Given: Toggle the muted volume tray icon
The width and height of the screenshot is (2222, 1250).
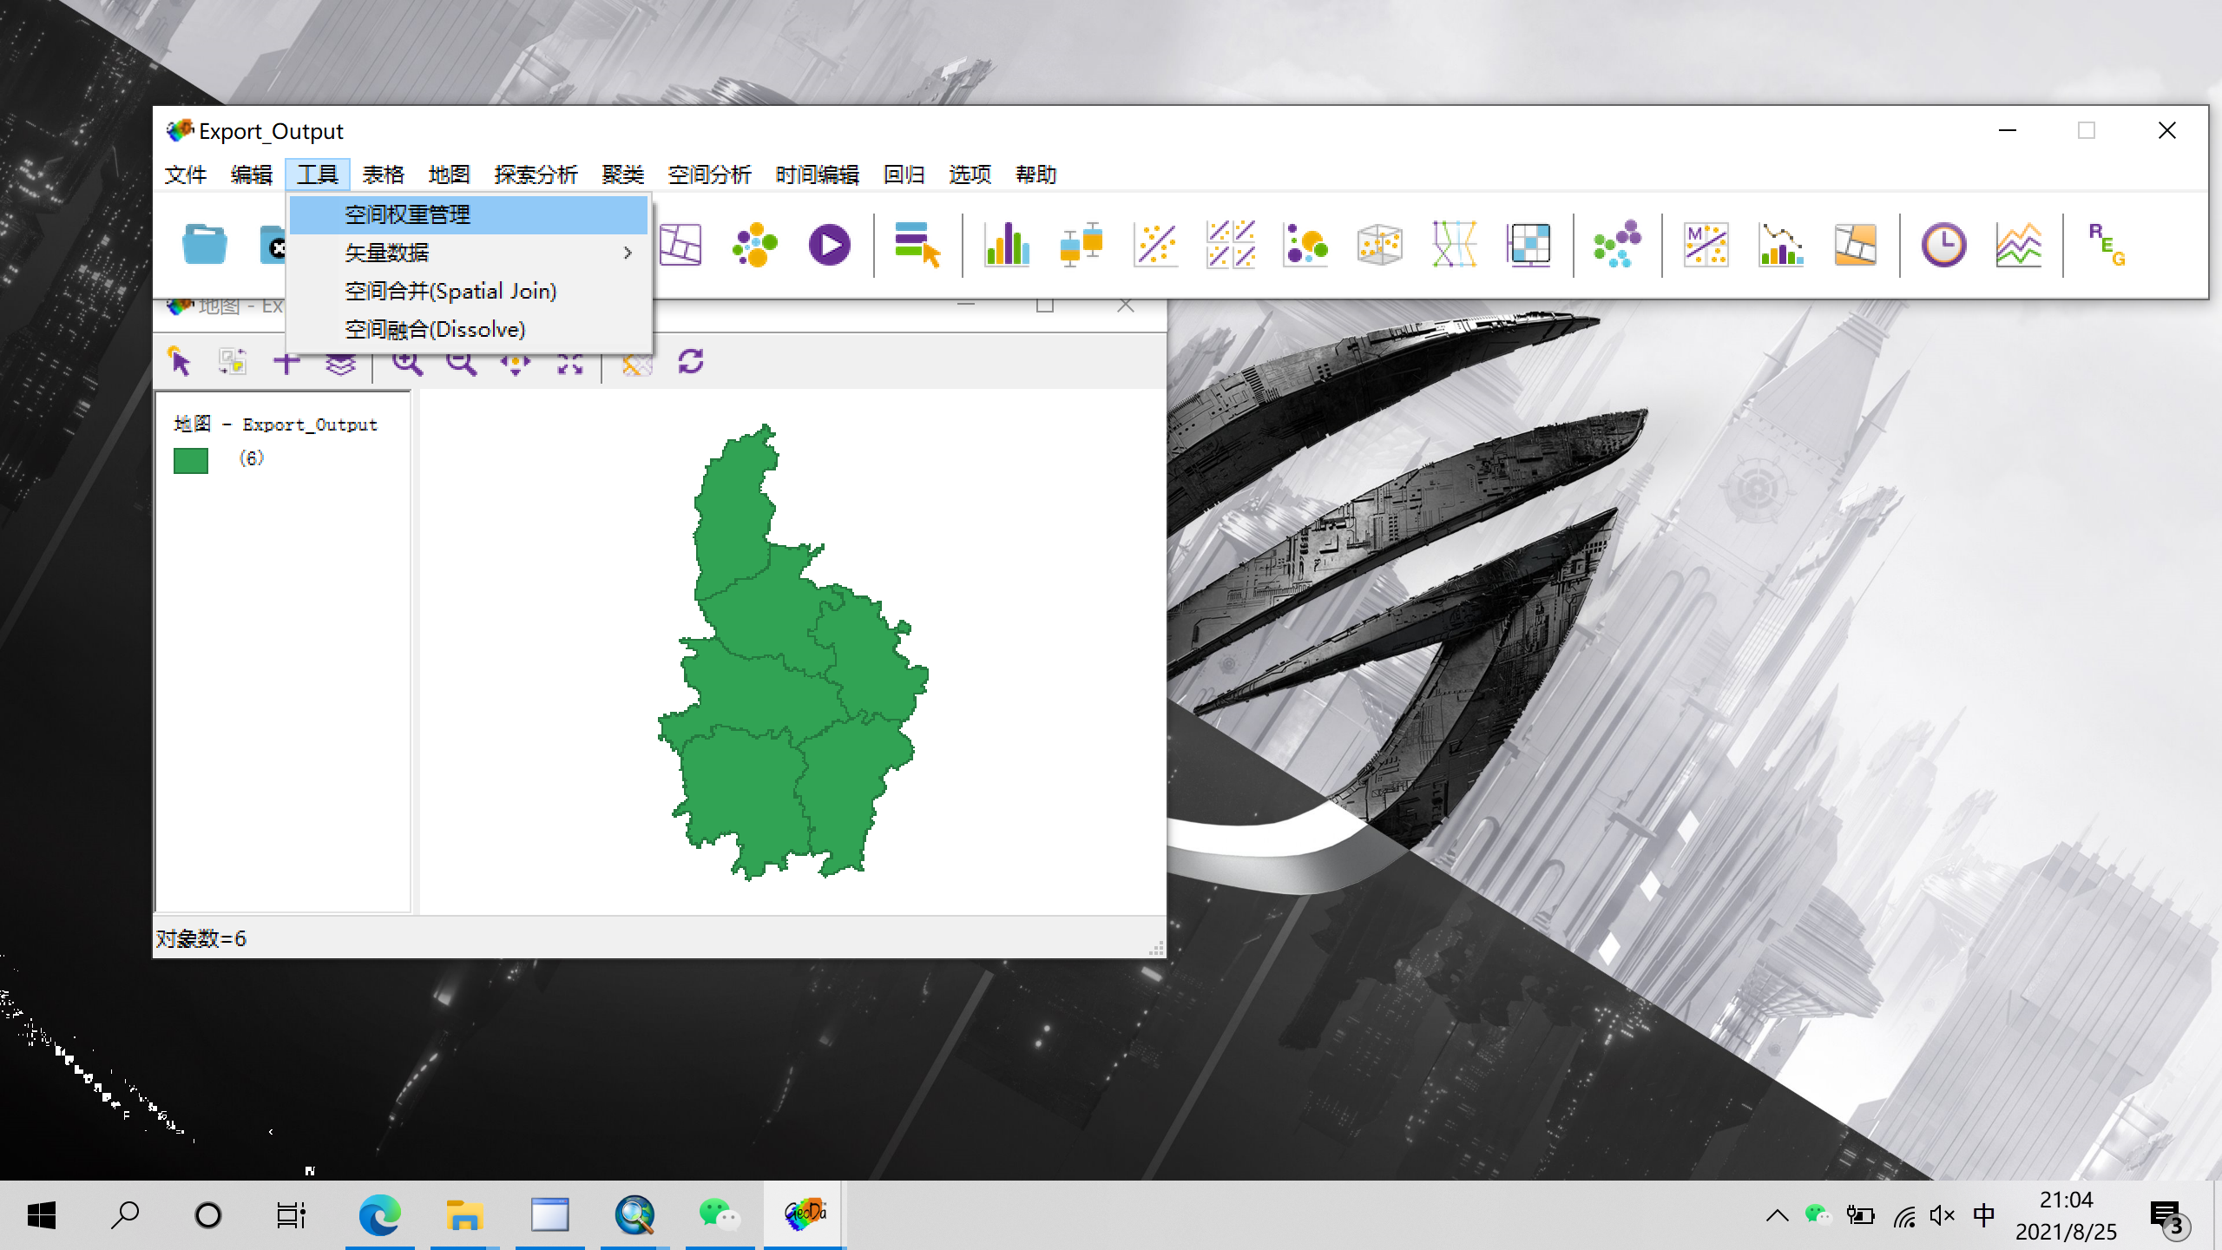Looking at the screenshot, I should click(1943, 1215).
